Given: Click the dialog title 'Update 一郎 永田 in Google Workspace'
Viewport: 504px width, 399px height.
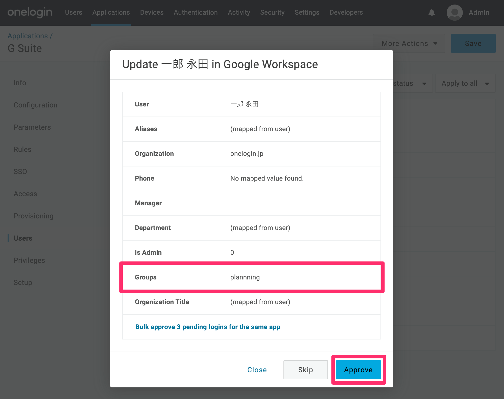Looking at the screenshot, I should [x=220, y=64].
